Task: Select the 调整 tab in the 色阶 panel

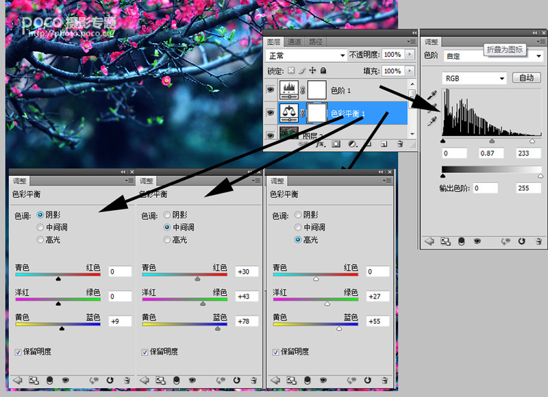Action: point(431,42)
